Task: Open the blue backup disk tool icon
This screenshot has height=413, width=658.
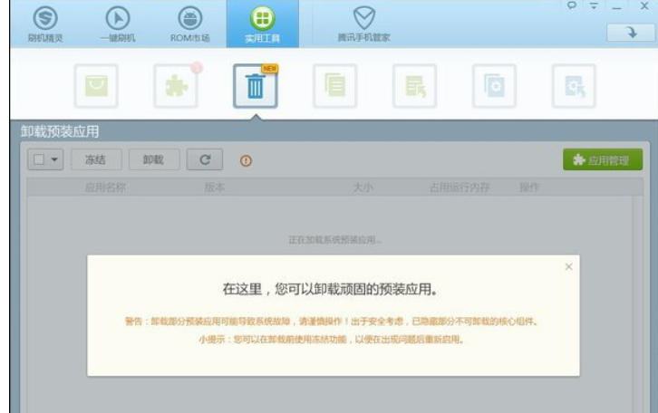Action: tap(494, 87)
